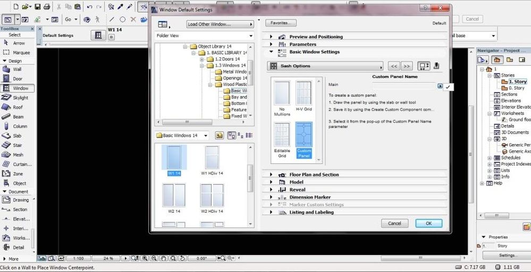Select W1 HDiv 14 window thumbnail
531x272 pixels.
click(x=212, y=161)
